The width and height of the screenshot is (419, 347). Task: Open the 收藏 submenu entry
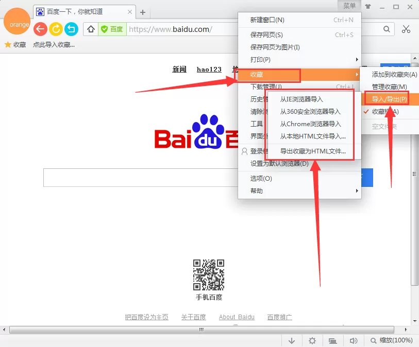(x=299, y=75)
